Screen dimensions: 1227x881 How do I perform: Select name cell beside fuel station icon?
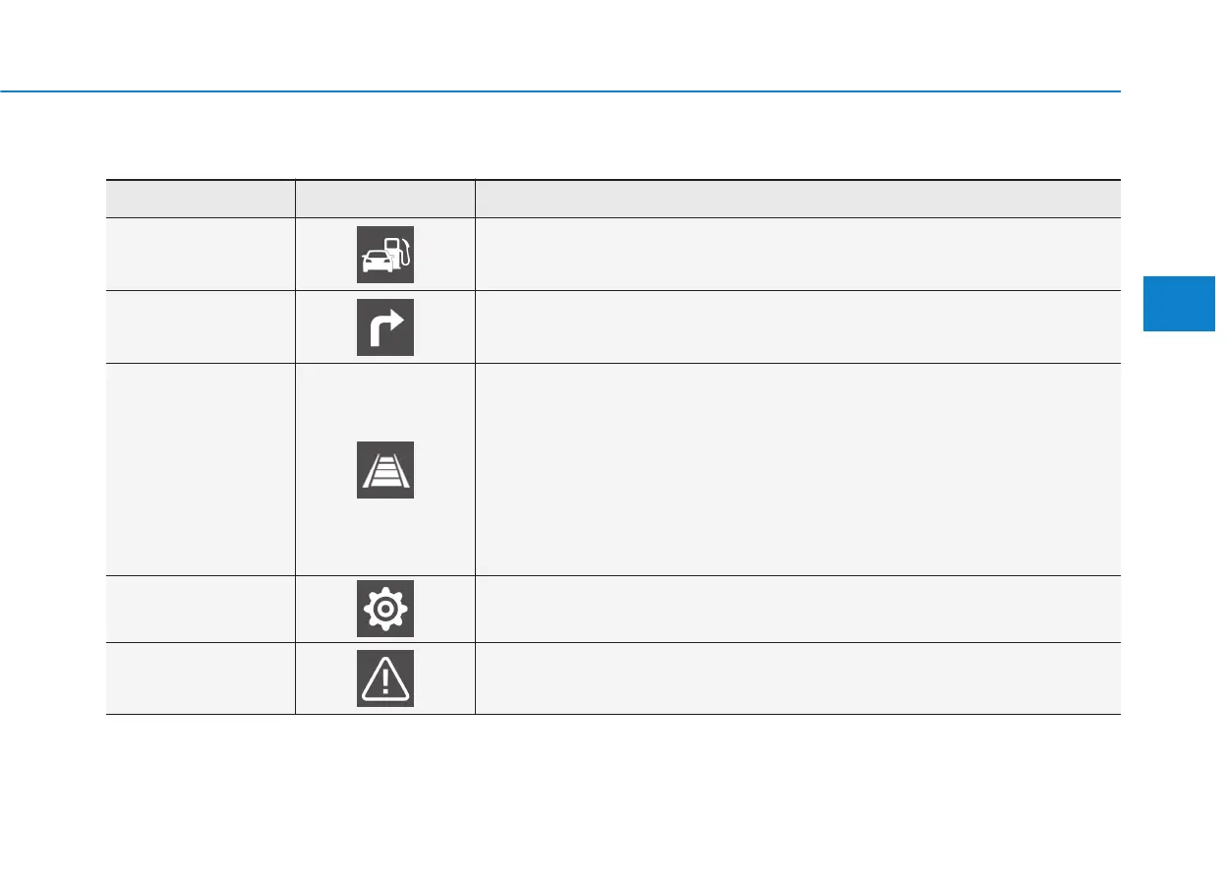pos(201,254)
